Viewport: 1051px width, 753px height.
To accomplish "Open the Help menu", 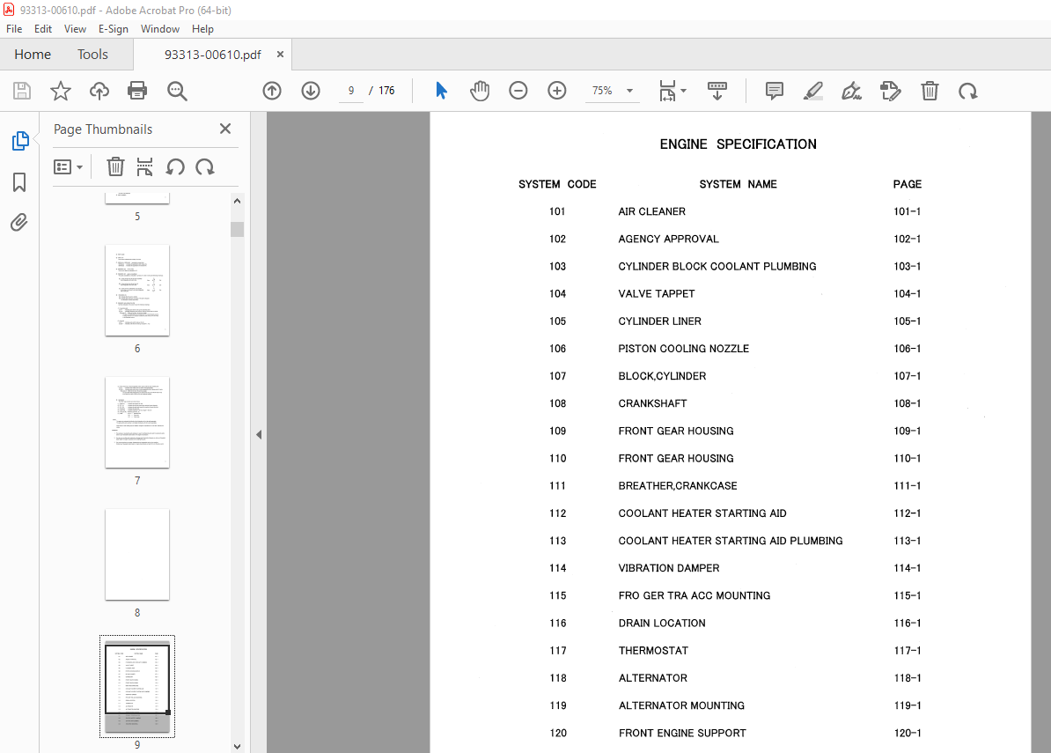I will point(202,29).
